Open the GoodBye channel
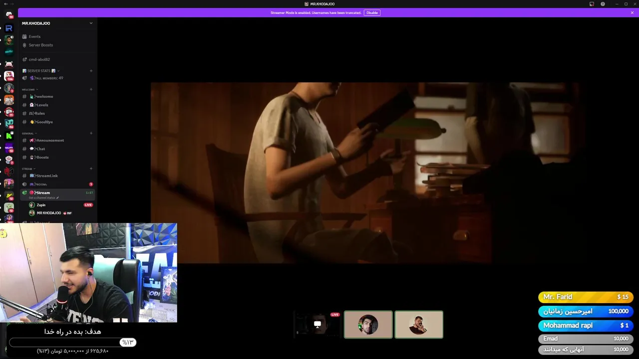The width and height of the screenshot is (639, 359). coord(57,122)
